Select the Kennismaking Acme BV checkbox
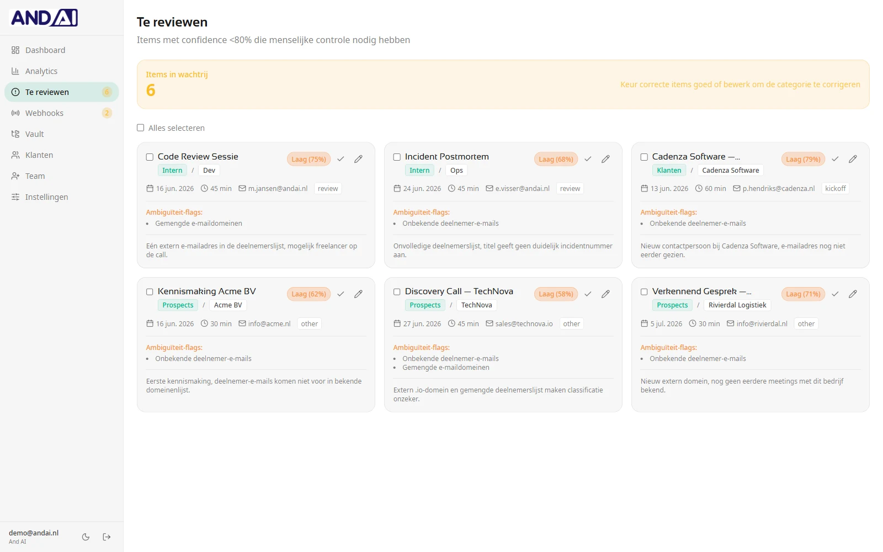 tap(150, 291)
